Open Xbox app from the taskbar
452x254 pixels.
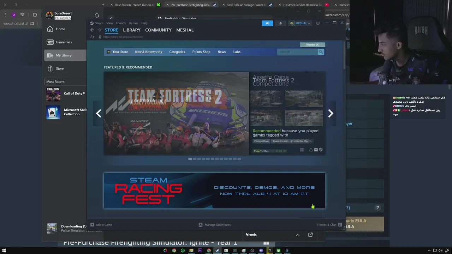pos(278,250)
